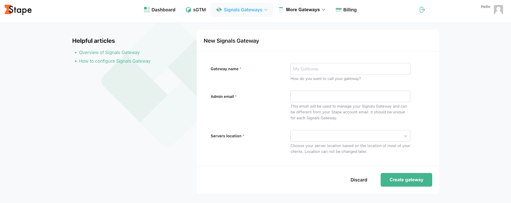Screen dimensions: 511x203
Task: Click the Stape logo
Action: pyautogui.click(x=18, y=10)
